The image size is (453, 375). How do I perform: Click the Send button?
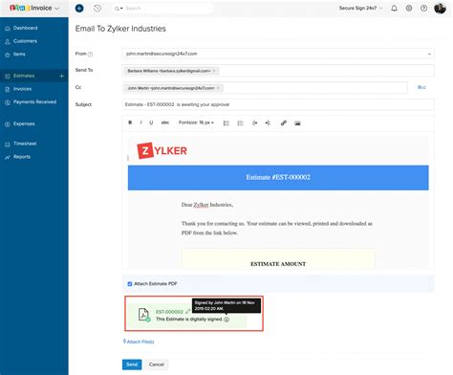coord(132,364)
